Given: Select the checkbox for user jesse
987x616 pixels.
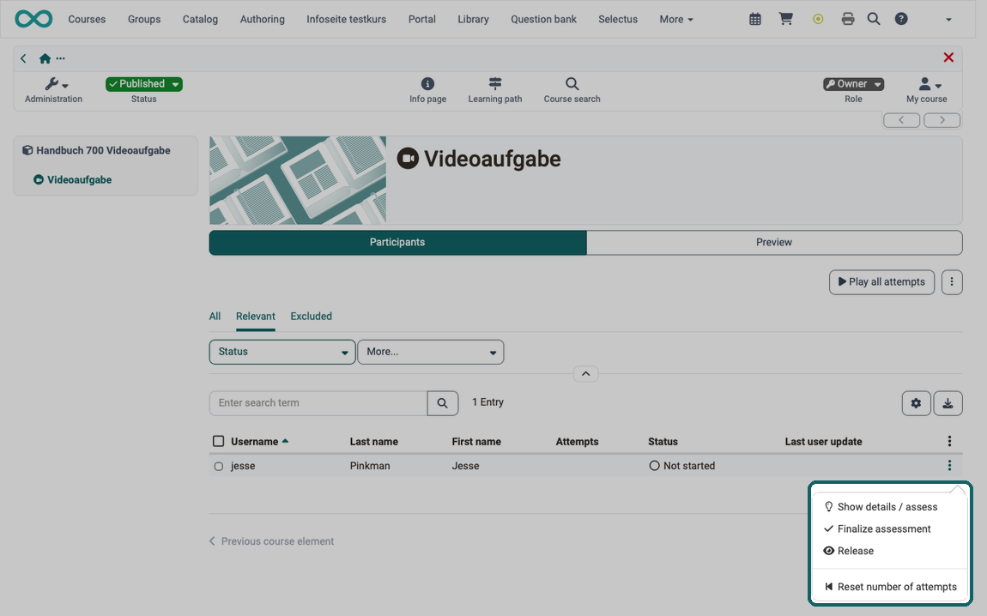Looking at the screenshot, I should click(218, 466).
